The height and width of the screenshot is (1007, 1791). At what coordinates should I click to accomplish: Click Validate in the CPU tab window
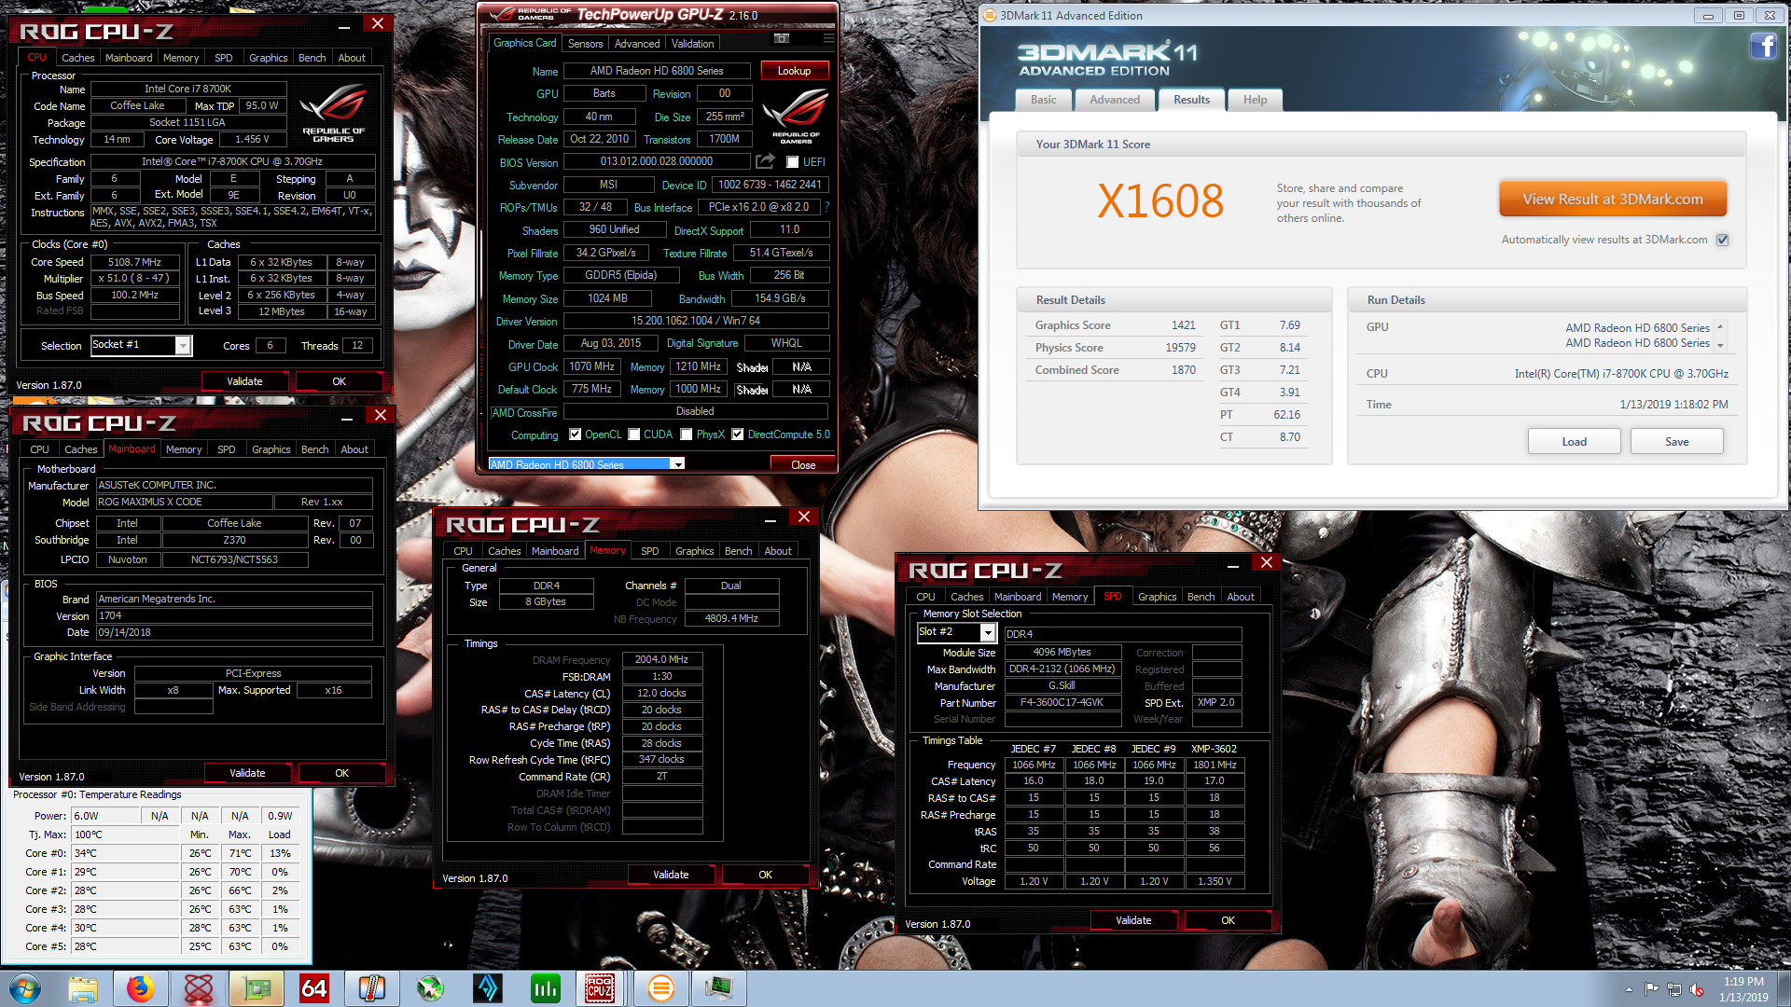tap(245, 381)
